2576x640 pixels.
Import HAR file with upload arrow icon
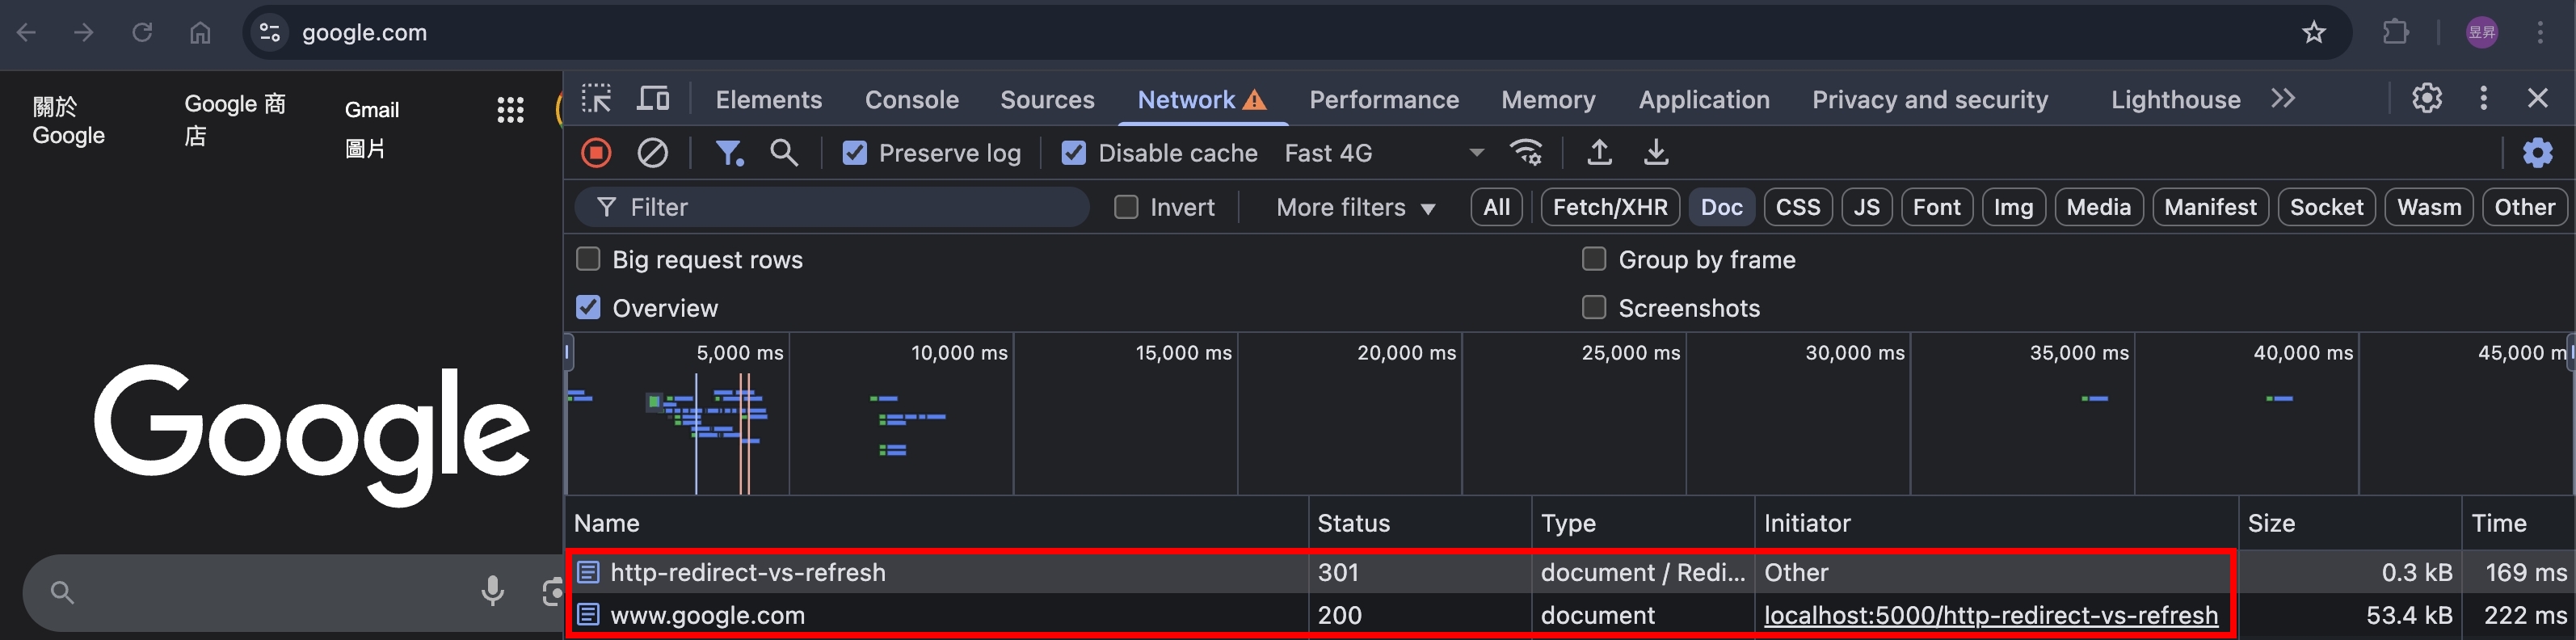(x=1599, y=153)
